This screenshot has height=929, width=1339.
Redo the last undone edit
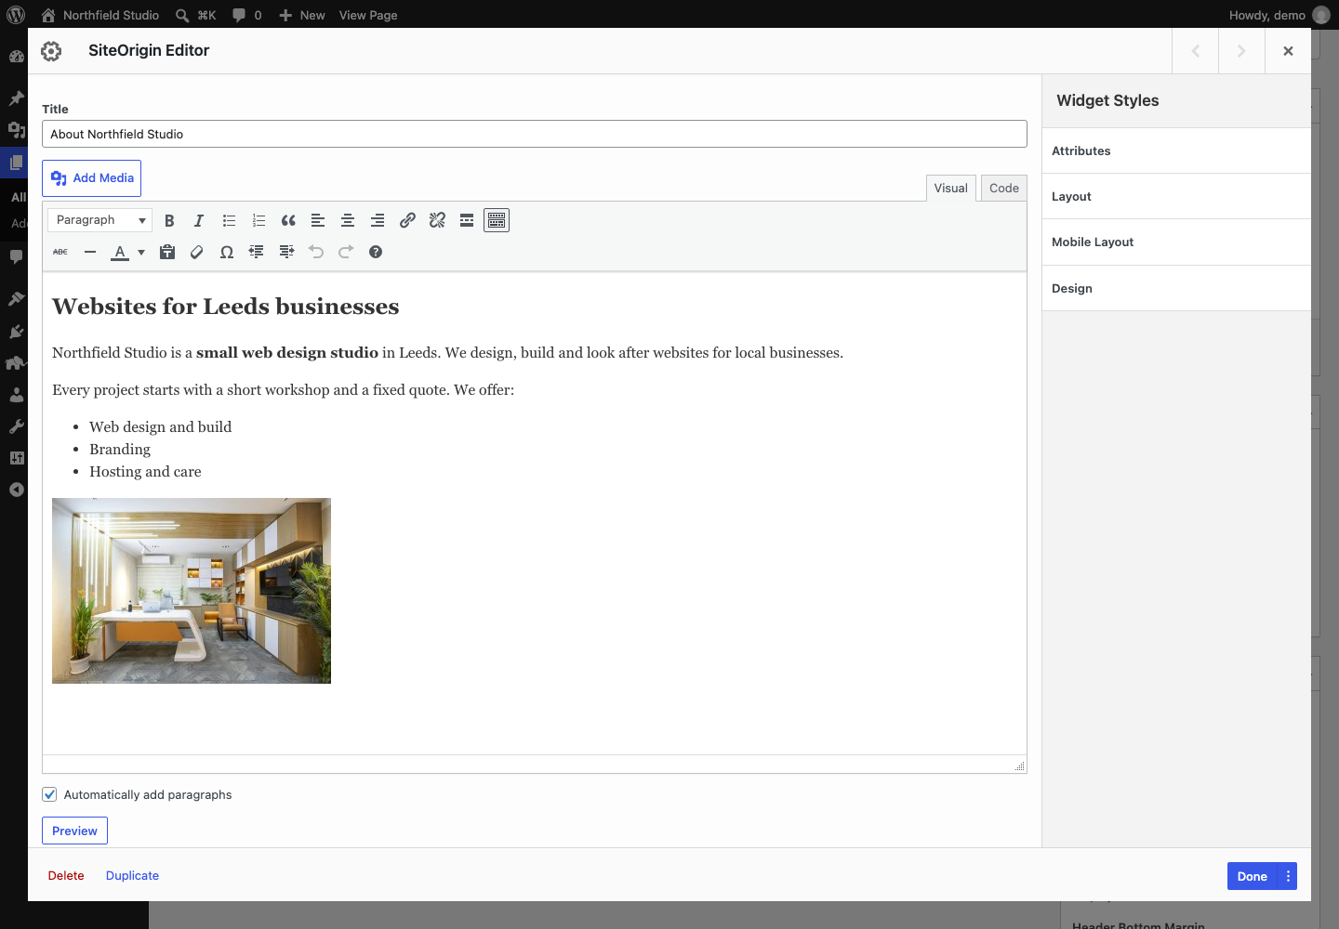pyautogui.click(x=346, y=252)
